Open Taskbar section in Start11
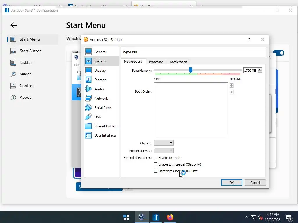Image resolution: width=298 pixels, height=223 pixels. tap(33, 62)
